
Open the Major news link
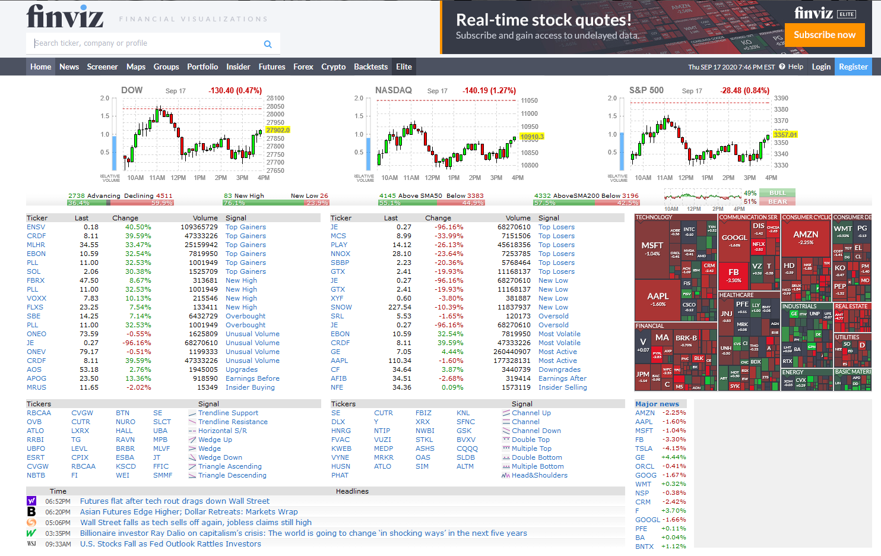click(x=657, y=404)
